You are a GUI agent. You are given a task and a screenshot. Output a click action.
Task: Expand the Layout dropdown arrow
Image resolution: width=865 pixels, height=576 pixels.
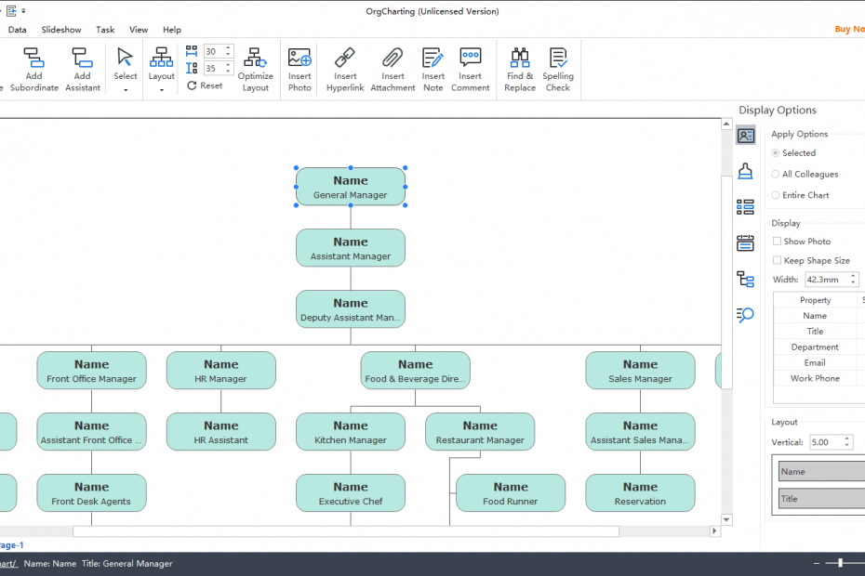pyautogui.click(x=162, y=90)
